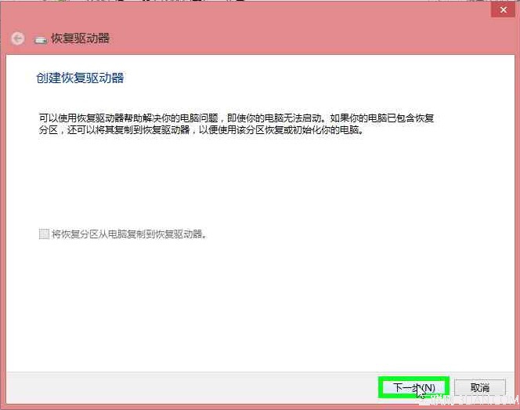
Task: Close the 恢复驱动器 window
Action: pyautogui.click(x=503, y=10)
